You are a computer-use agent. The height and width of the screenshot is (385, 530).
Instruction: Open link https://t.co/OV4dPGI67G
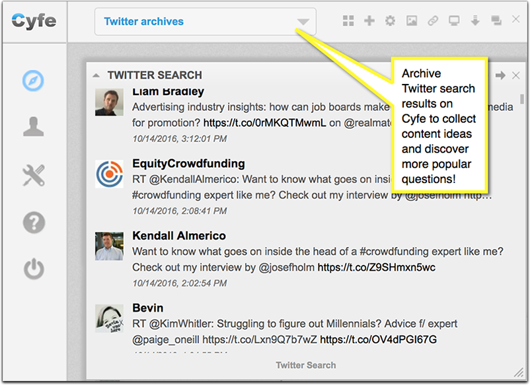tap(378, 339)
